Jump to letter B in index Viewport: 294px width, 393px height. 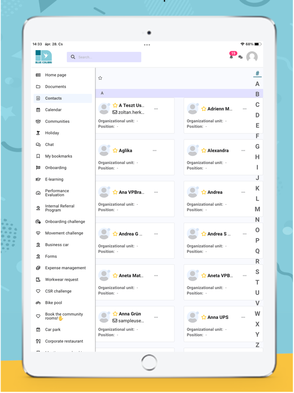click(x=257, y=94)
